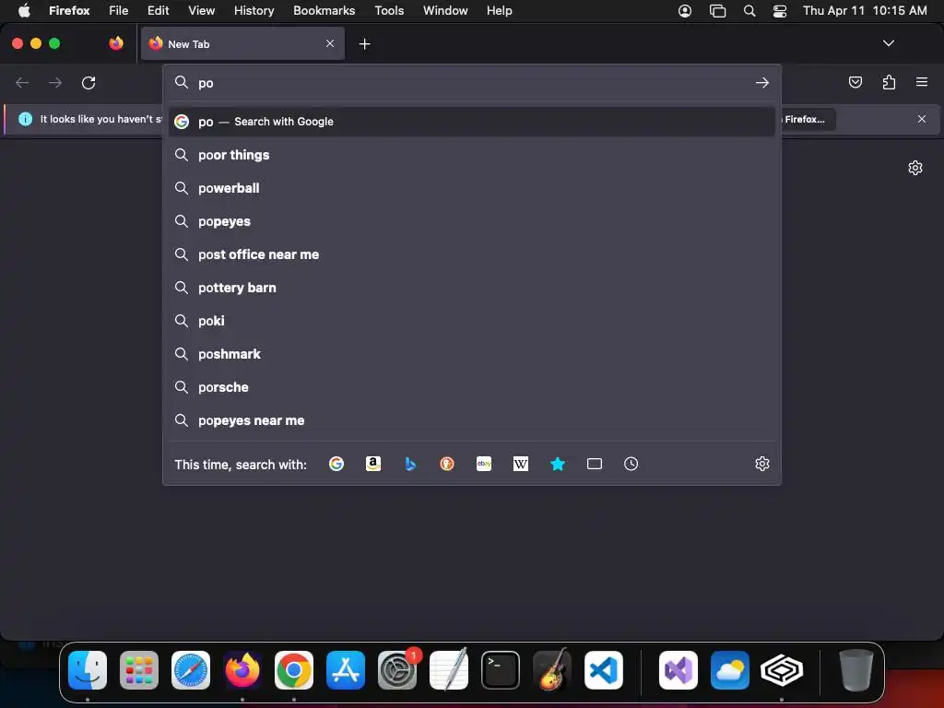
Task: Personalize new tab with gear icon
Action: click(915, 168)
